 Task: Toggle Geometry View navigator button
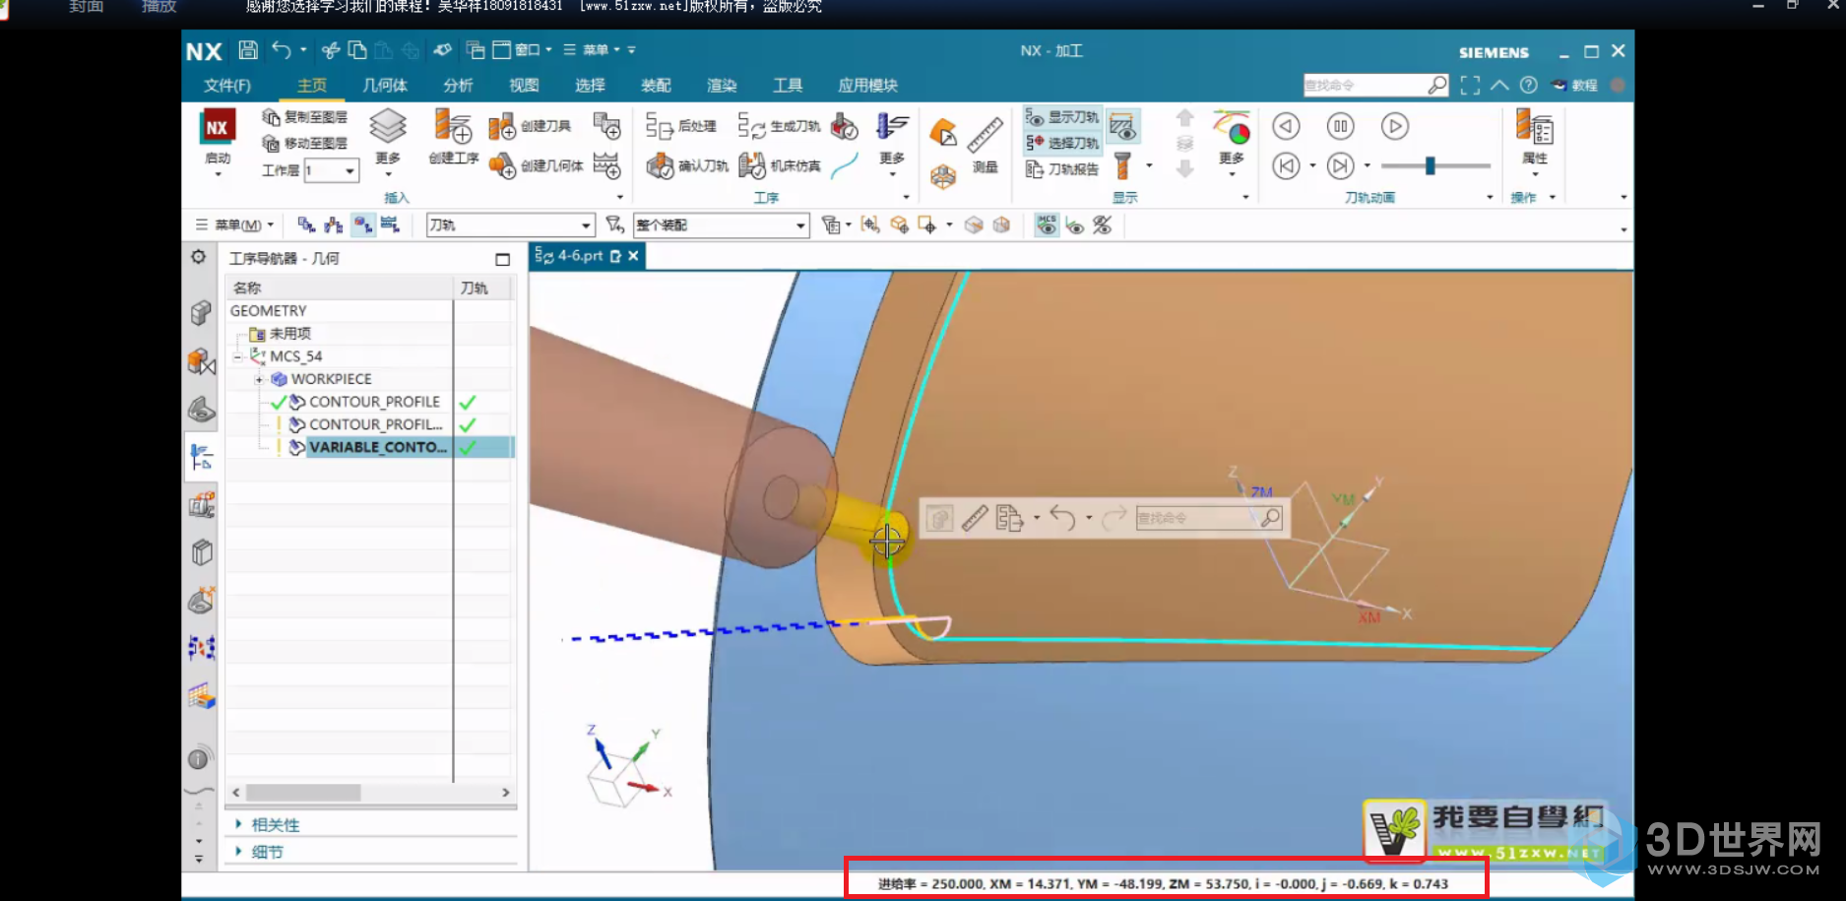[363, 225]
